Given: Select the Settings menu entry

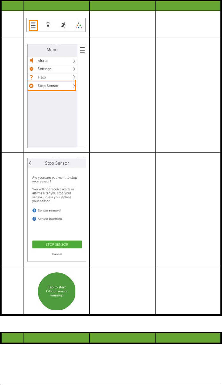Looking at the screenshot, I should coord(52,69).
